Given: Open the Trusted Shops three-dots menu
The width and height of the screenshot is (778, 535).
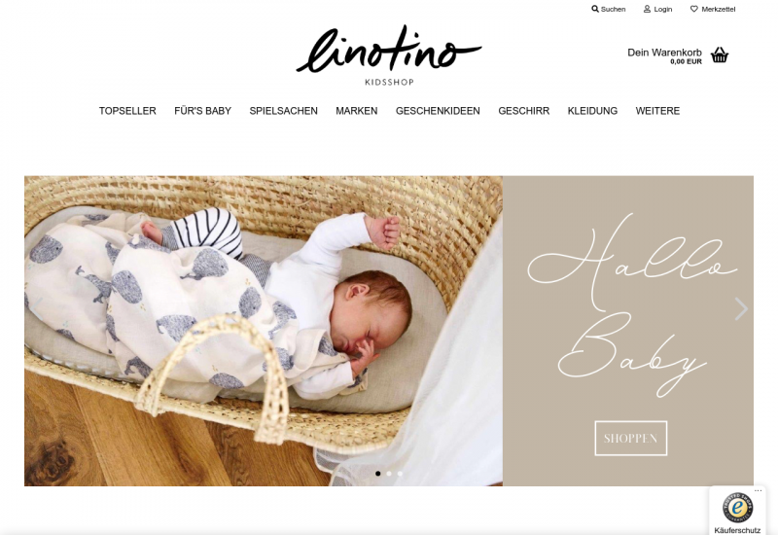Looking at the screenshot, I should 758,491.
